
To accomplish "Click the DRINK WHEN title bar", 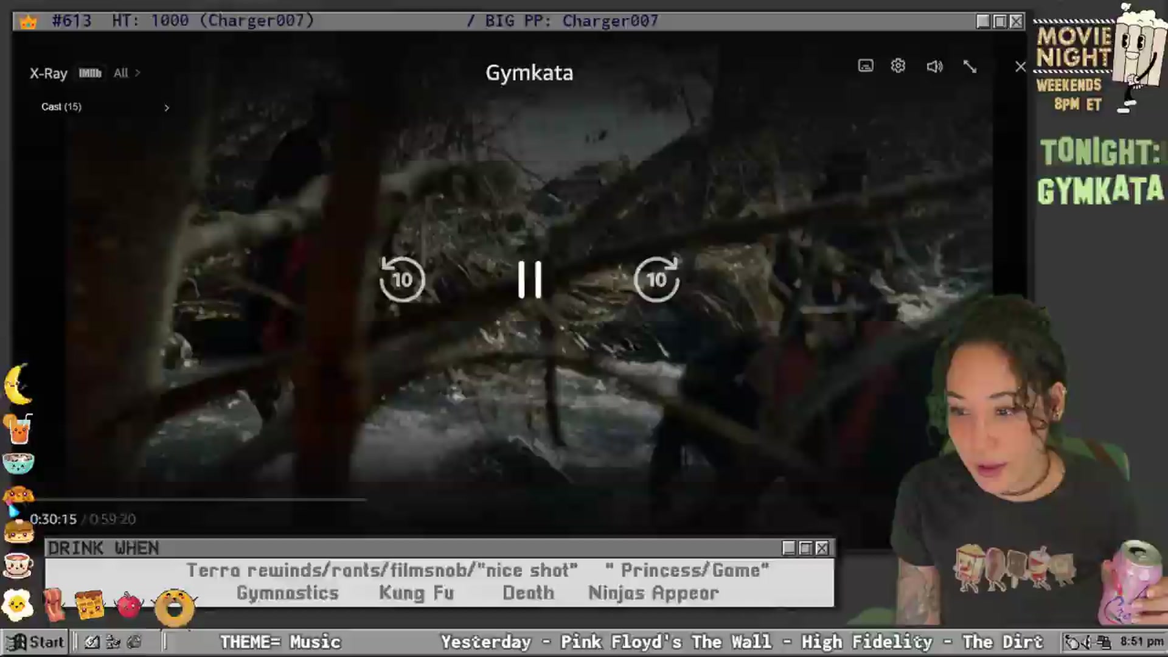I will (439, 548).
